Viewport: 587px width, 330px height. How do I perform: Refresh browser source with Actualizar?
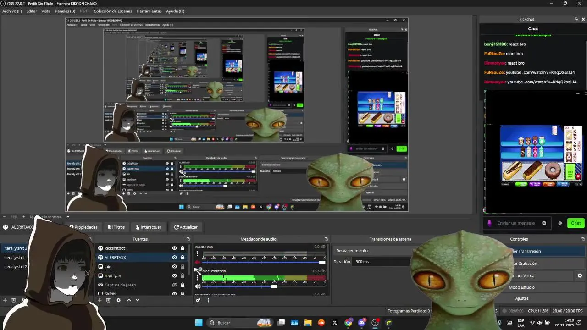186,227
